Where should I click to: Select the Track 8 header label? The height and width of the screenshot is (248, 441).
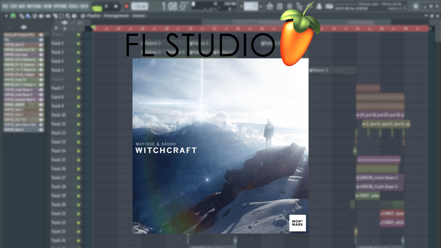(58, 97)
